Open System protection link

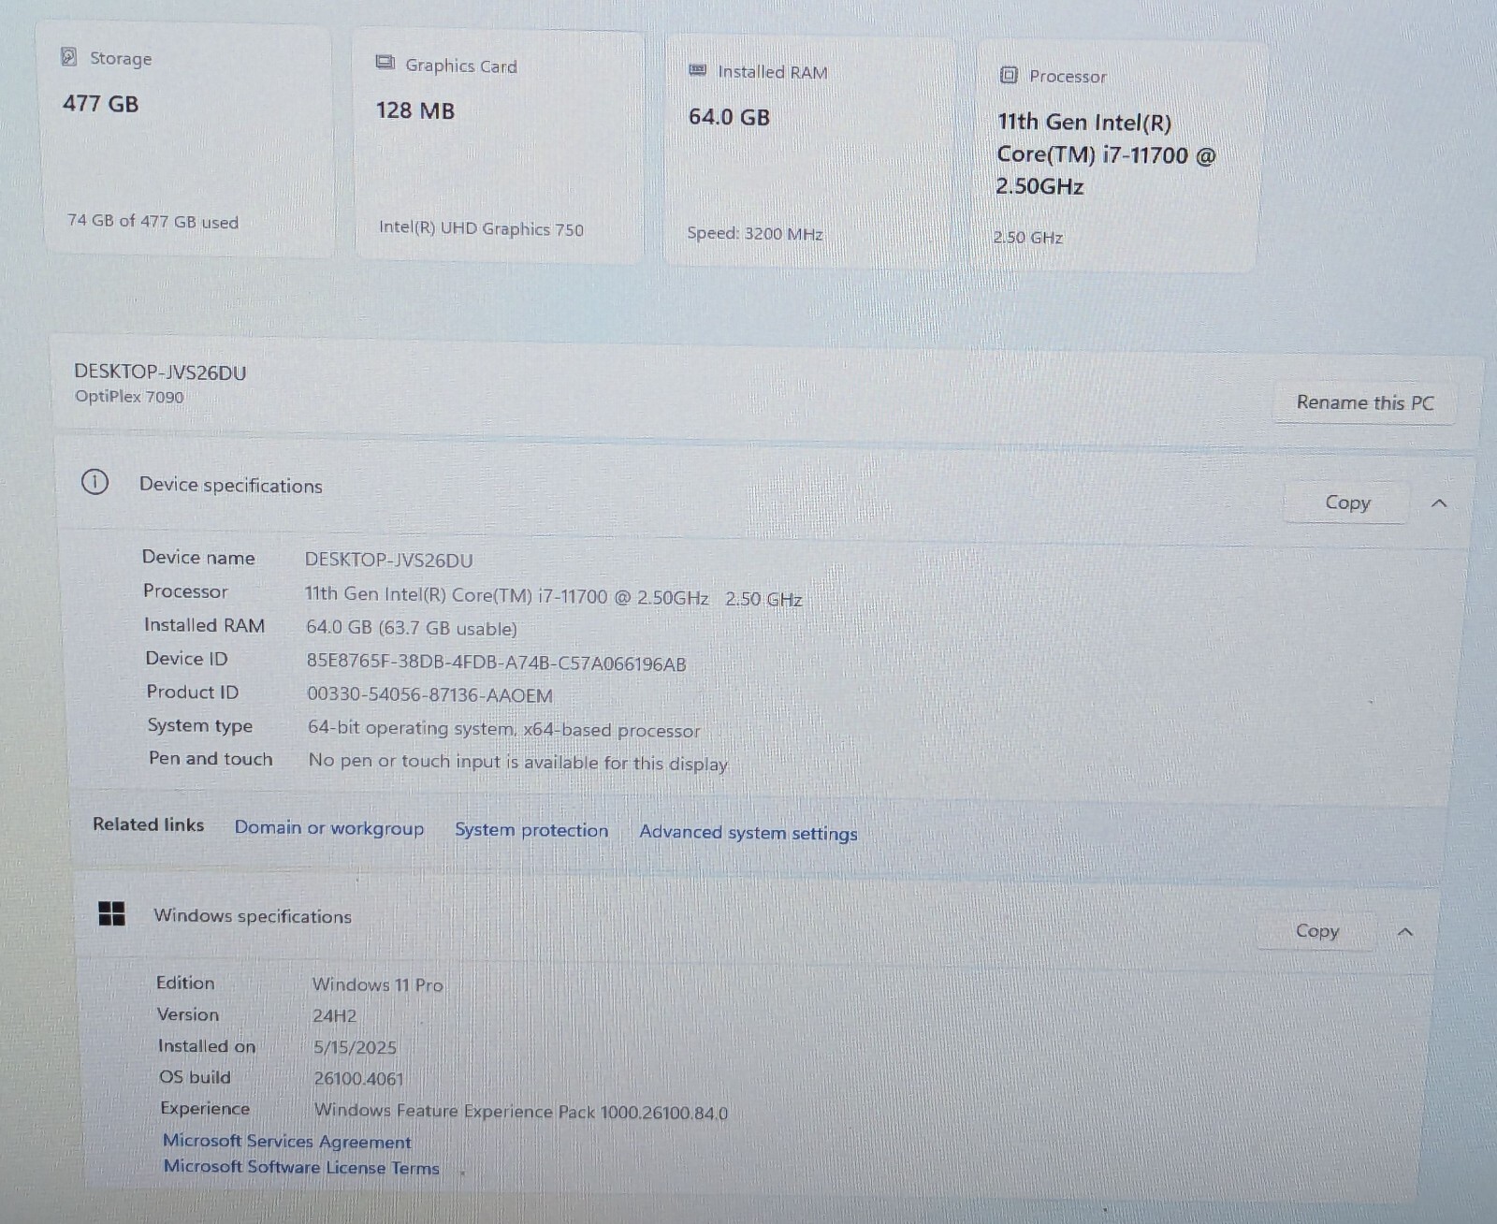tap(531, 830)
